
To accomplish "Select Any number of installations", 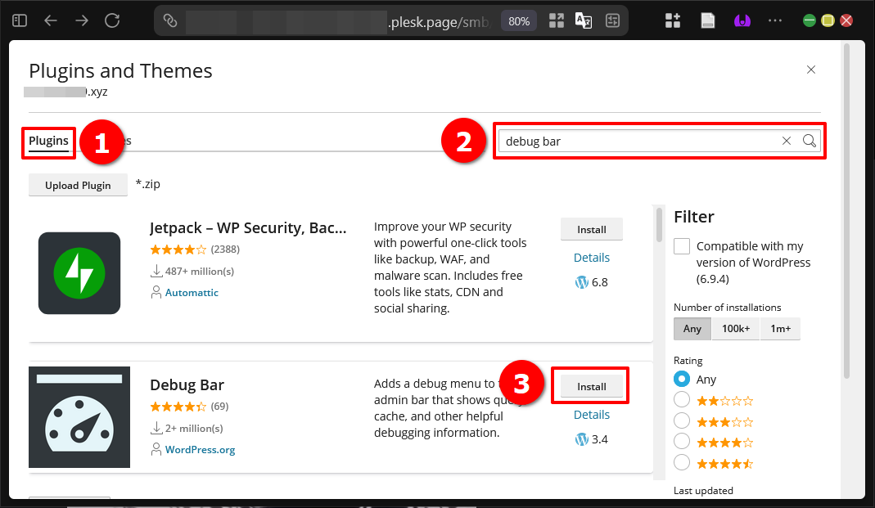I will 692,329.
